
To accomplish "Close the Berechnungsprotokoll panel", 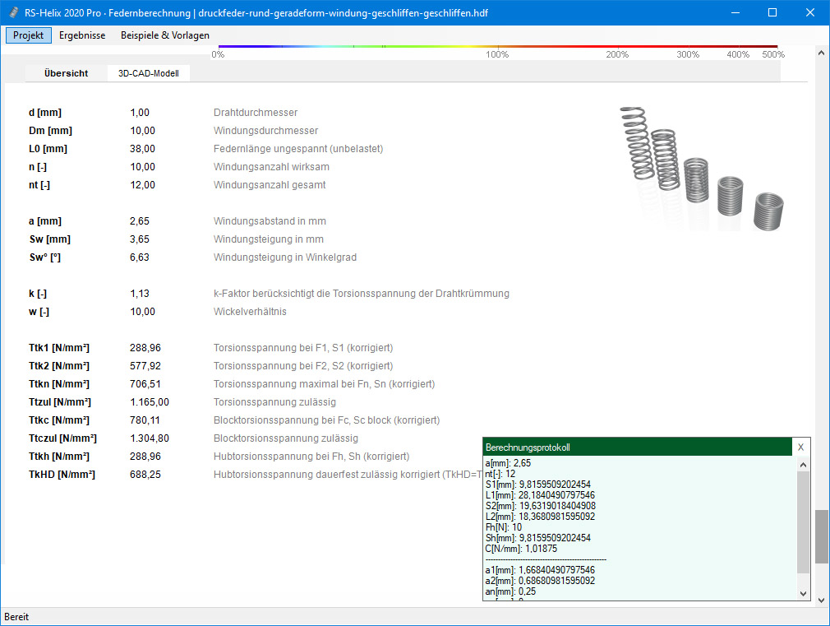I will [x=800, y=447].
